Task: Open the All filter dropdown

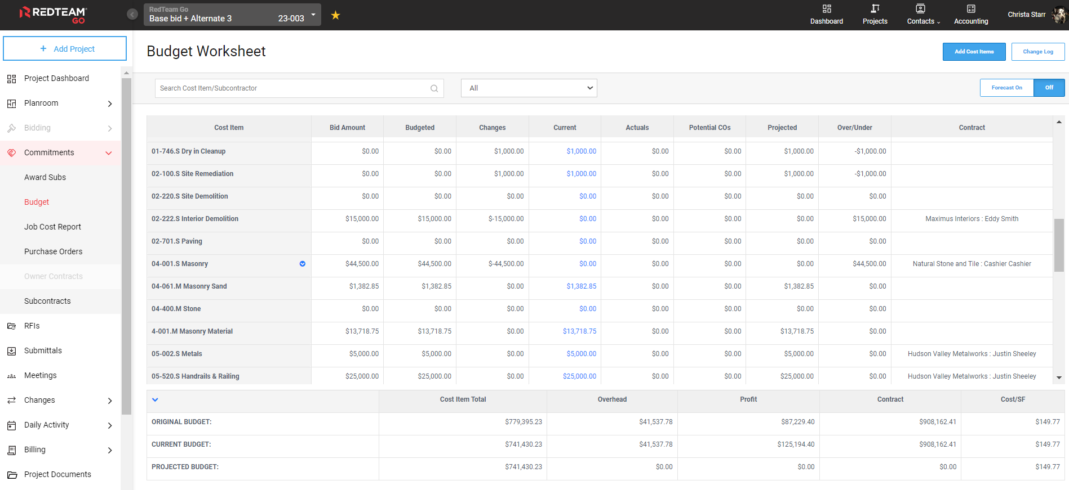Action: [x=529, y=88]
